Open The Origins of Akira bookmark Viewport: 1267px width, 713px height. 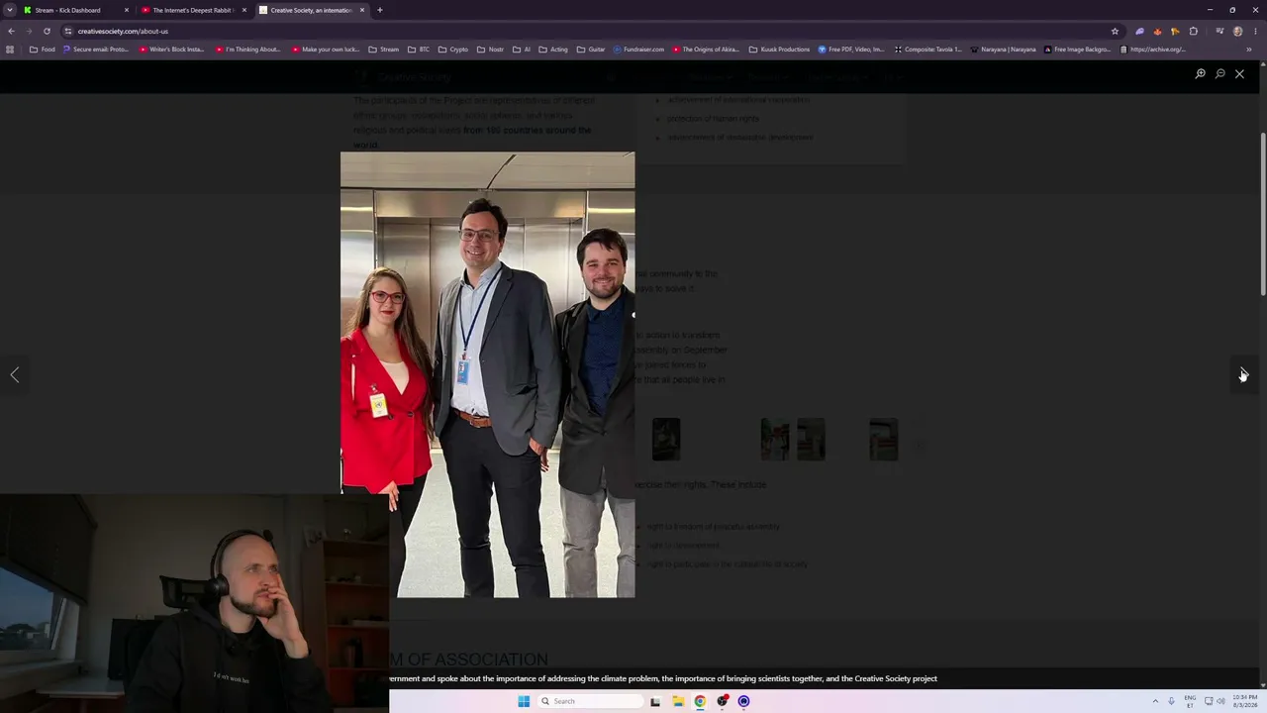(x=706, y=50)
